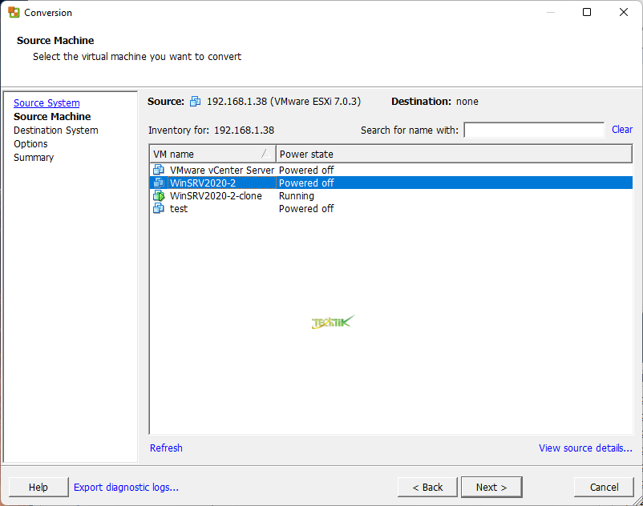The width and height of the screenshot is (643, 506).
Task: Open Export diagnostic logs link
Action: pos(127,487)
